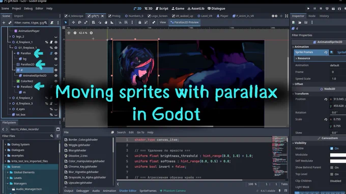The image size is (346, 194).
Task: Add a new node with plus icon
Action: tap(4, 22)
